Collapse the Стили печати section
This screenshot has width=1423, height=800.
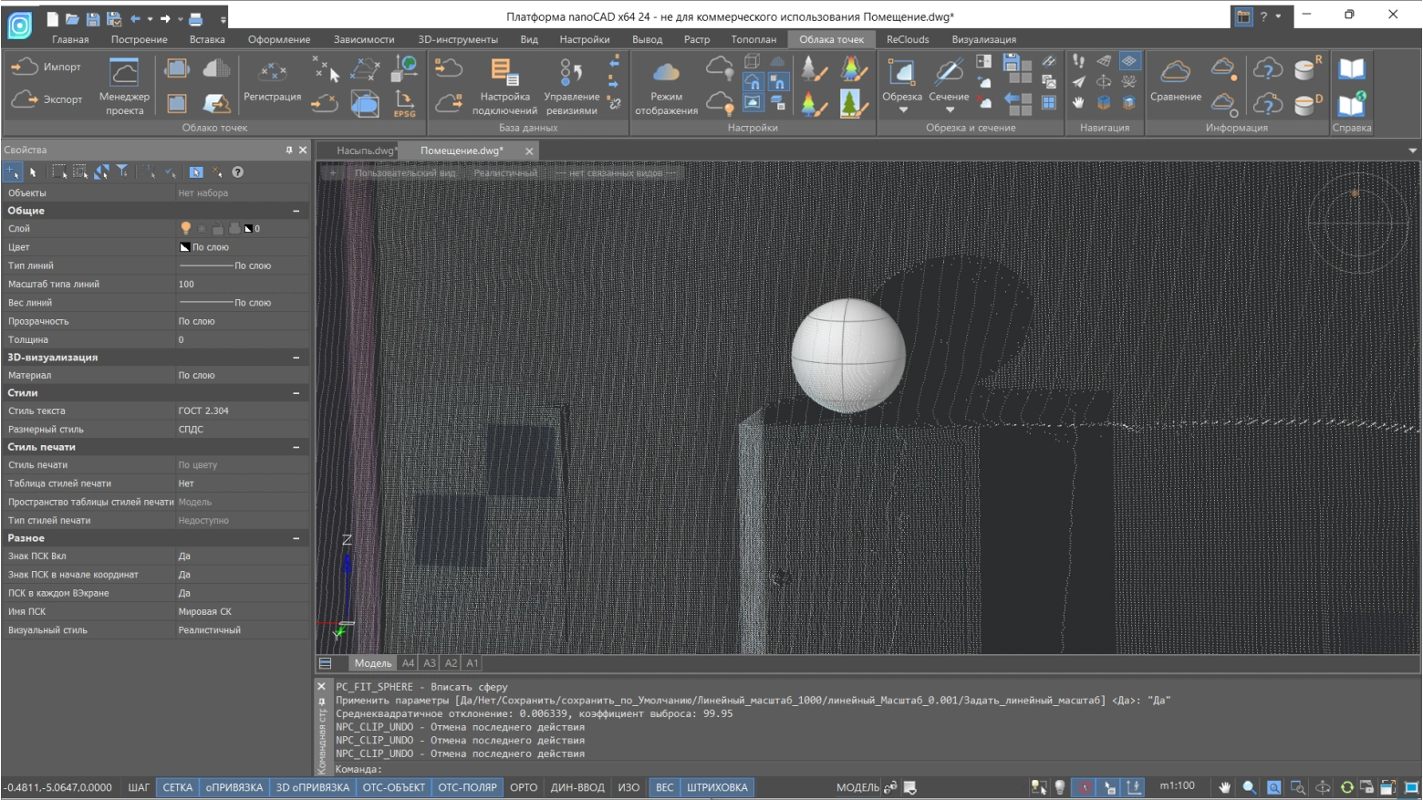[296, 447]
